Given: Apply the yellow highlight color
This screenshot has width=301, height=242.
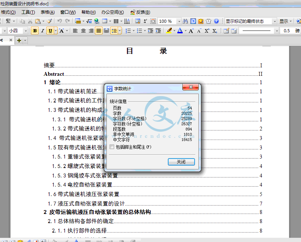Looking at the screenshot, I should click(x=169, y=31).
